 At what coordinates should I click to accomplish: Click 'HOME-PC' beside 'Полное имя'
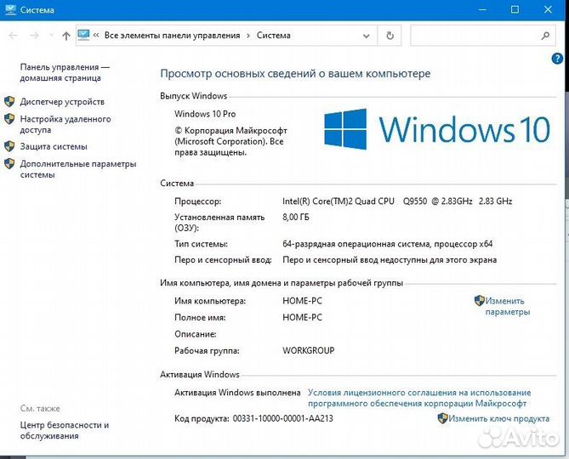[x=302, y=317]
